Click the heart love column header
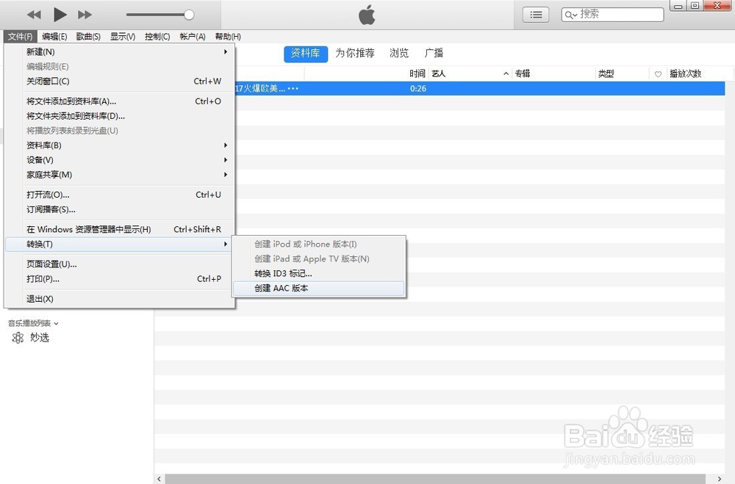Screen dimensions: 735x484 pyautogui.click(x=658, y=74)
